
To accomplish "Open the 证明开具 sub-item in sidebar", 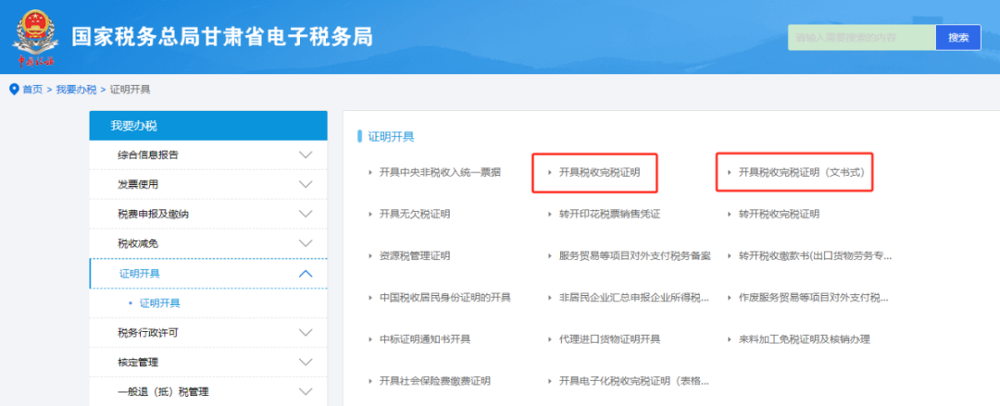I will pos(159,303).
